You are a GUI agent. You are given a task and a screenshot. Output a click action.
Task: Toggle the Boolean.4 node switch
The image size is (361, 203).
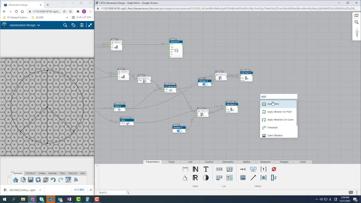(205, 84)
